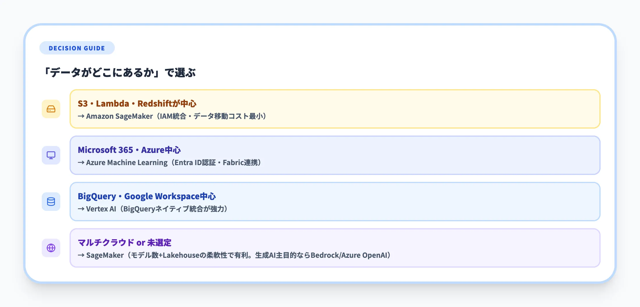
Task: Select the マルチクラウド or 未選定 heading
Action: pyautogui.click(x=125, y=243)
